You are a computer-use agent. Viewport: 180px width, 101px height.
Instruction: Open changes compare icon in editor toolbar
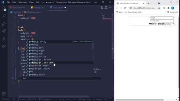point(102,8)
